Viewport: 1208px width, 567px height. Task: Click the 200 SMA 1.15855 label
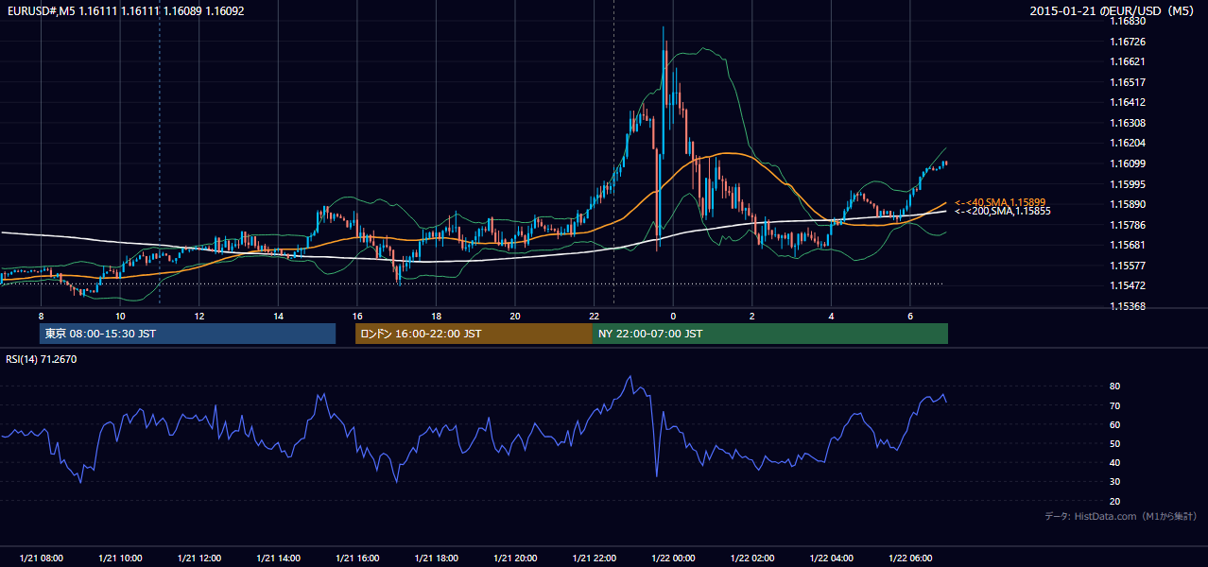point(1003,211)
